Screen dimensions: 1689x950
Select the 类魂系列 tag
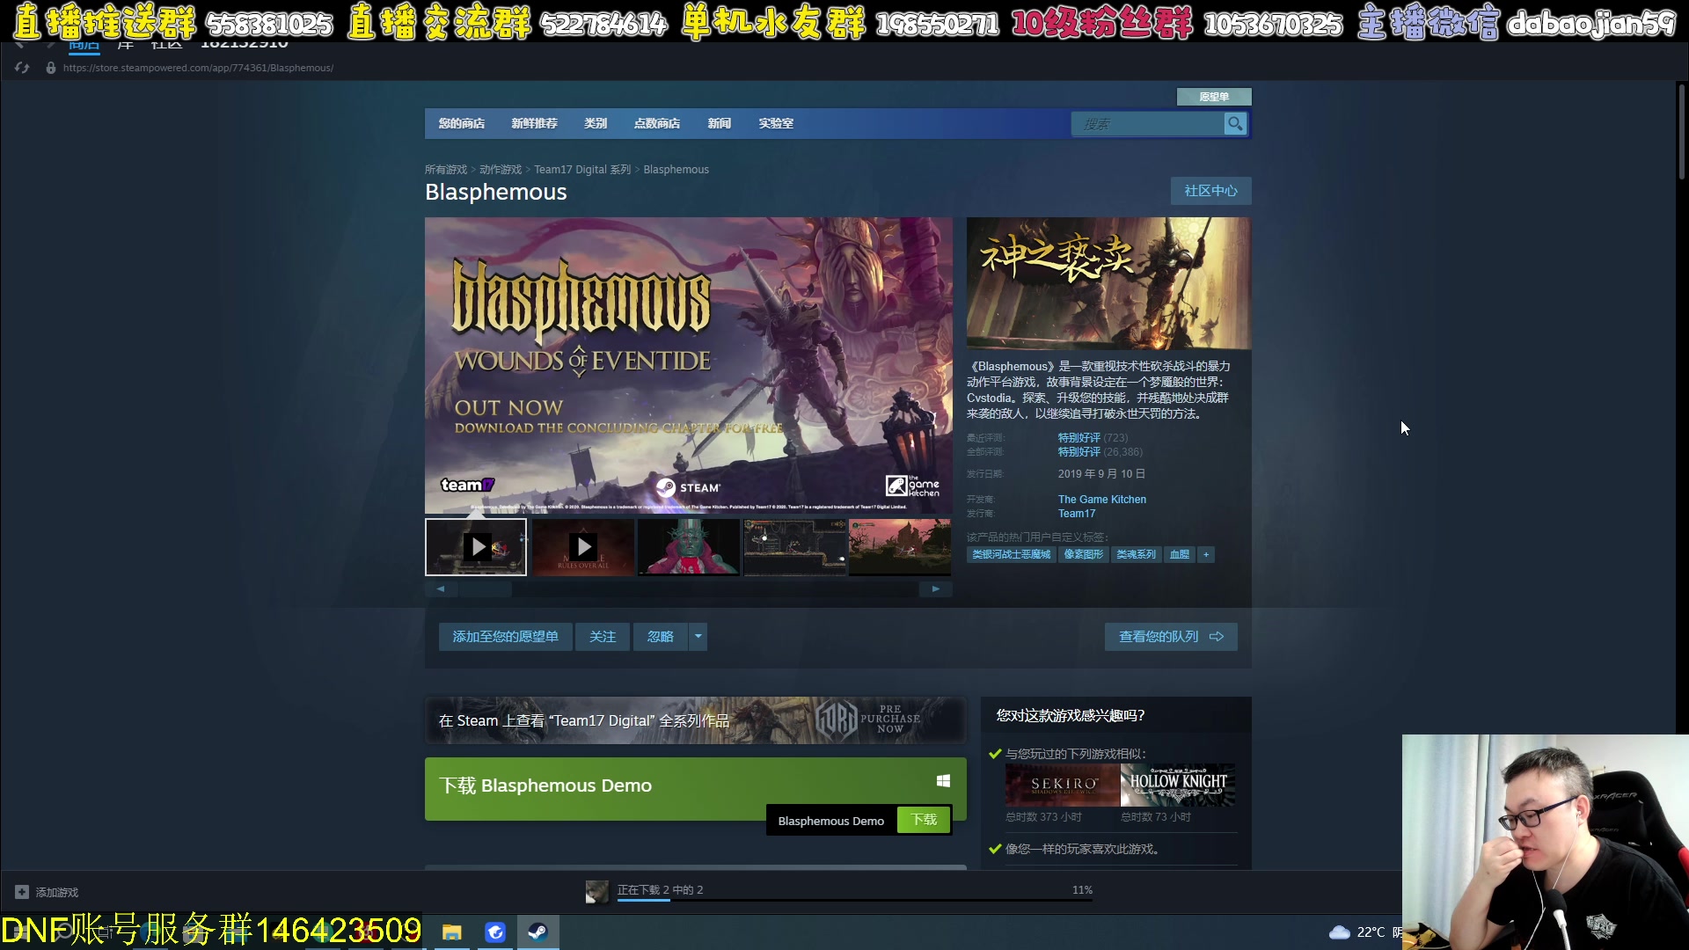click(x=1136, y=554)
